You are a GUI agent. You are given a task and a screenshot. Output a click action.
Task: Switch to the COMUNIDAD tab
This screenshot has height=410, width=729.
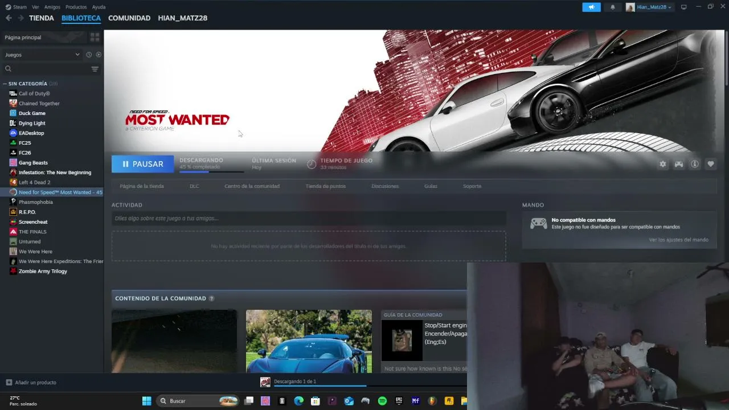point(129,18)
